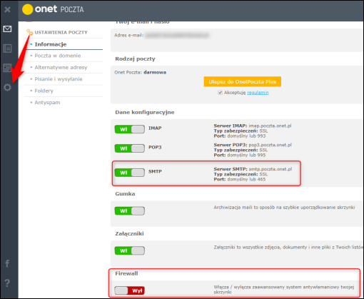Viewport: 364px width, 299px height.
Task: Toggle the Akceptuję regulamin checkbox
Action: coord(220,93)
